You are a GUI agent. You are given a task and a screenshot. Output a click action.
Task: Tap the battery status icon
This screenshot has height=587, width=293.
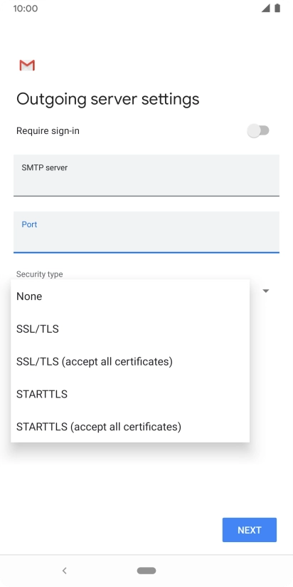coord(277,9)
